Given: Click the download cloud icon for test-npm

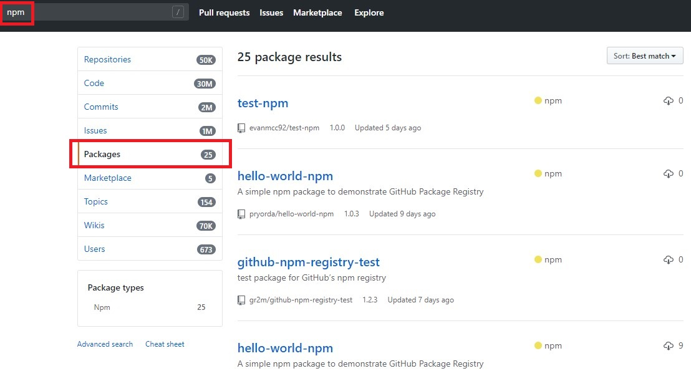Looking at the screenshot, I should pos(668,101).
